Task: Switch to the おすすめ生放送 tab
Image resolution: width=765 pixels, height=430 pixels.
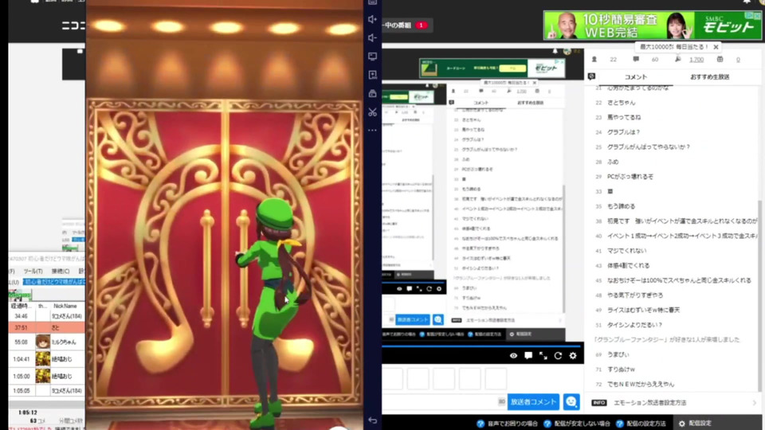Action: pos(709,77)
